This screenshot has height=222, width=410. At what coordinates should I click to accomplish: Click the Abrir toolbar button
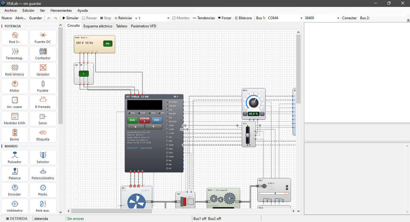(20, 18)
